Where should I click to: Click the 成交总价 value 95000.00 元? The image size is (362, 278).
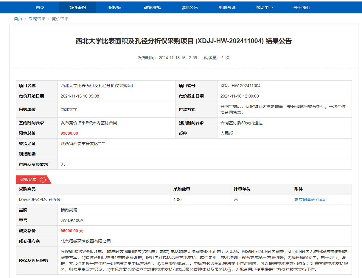point(72,231)
